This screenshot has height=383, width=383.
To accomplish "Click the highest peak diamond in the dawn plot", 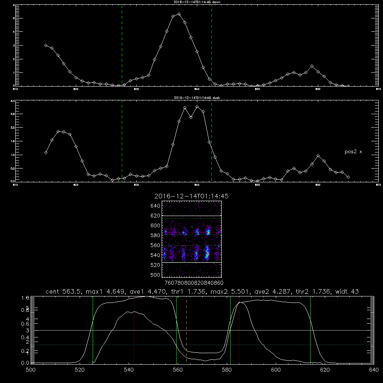I will [179, 14].
